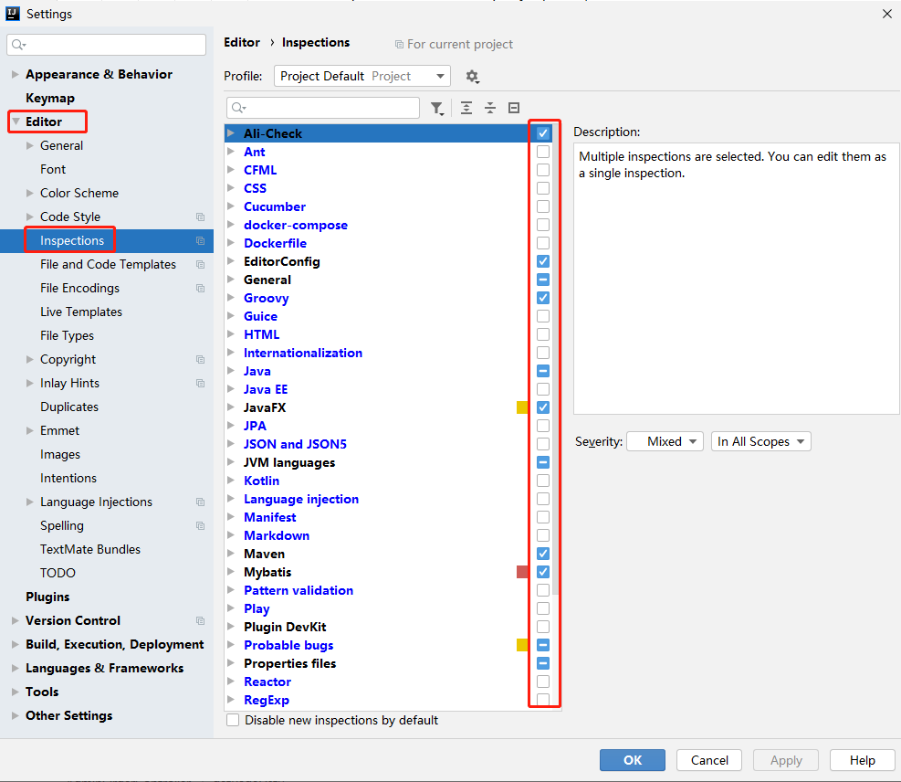
Task: Click the copy icon beside Spelling
Action: tap(201, 525)
